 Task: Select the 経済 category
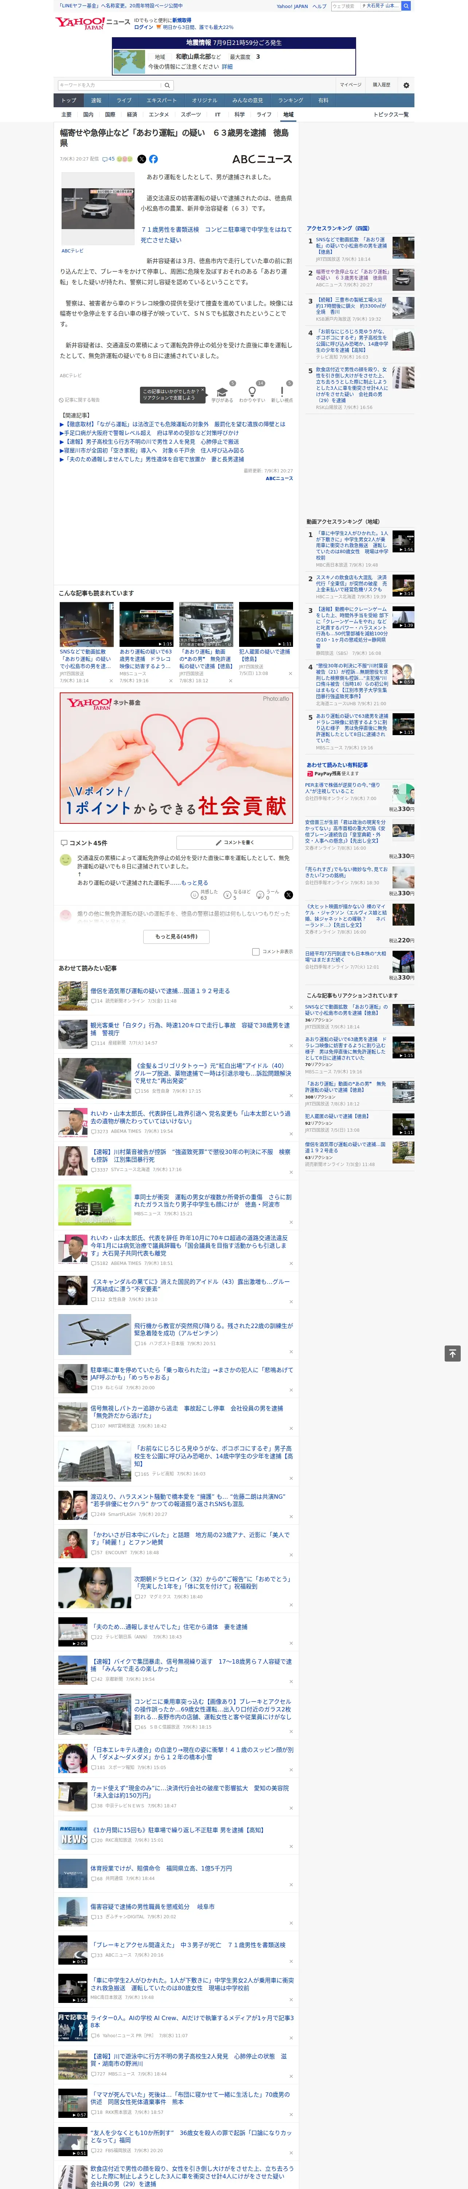[x=132, y=114]
